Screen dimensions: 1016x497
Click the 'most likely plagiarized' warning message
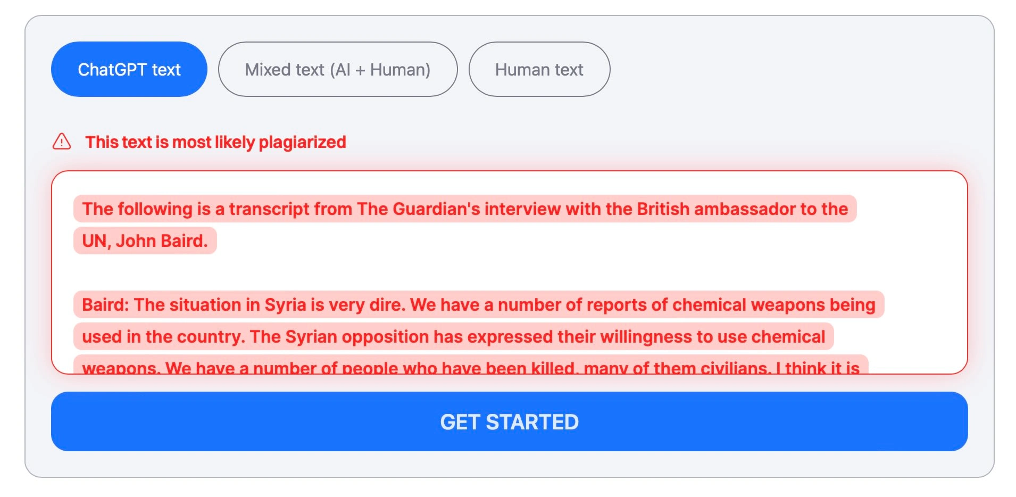coord(215,142)
